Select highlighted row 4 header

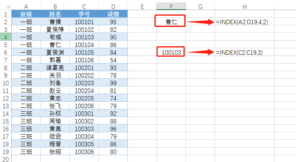[x=6, y=37]
